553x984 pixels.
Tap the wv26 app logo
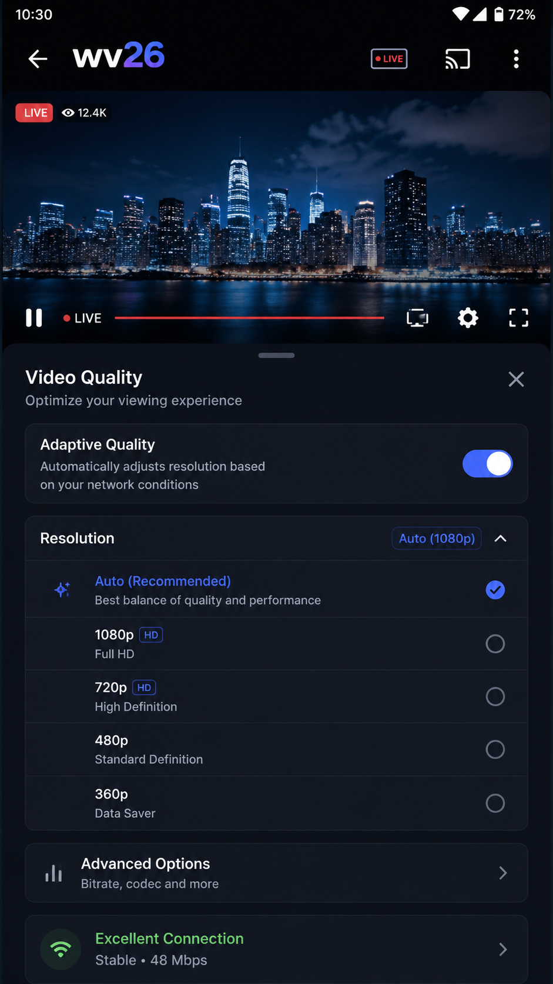pos(118,56)
